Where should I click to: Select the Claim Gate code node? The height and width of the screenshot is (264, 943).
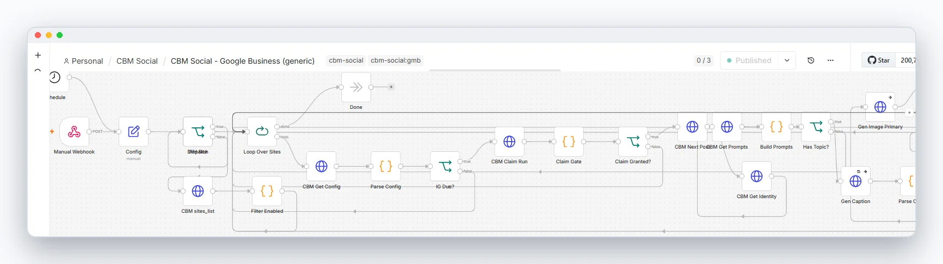(x=568, y=142)
